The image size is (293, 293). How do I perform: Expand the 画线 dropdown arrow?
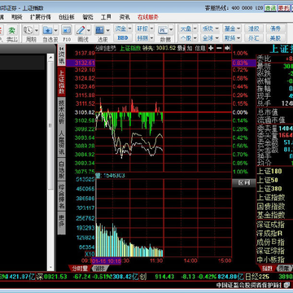coord(89,30)
